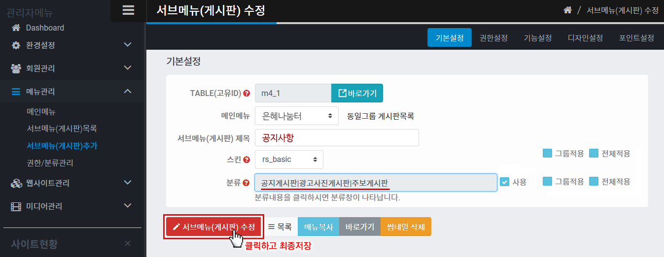This screenshot has width=664, height=257.
Task: Toggle the 사용 checkbox for 분류
Action: coord(504,182)
